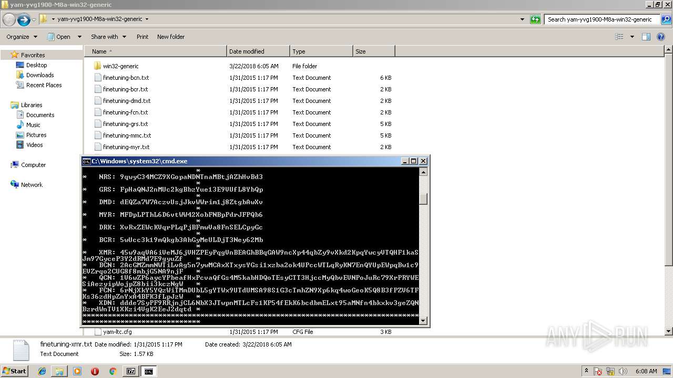Open the address bar history dropdown arrow
The height and width of the screenshot is (378, 673).
tap(522, 19)
